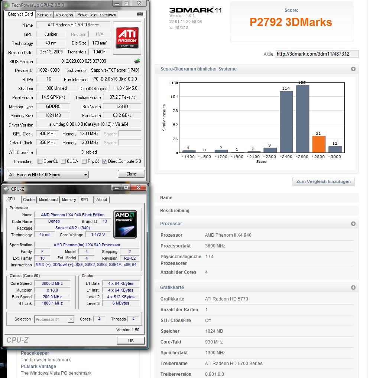This screenshot has height=378, width=376.
Task: Click the AMD Phenom II logo image
Action: pyautogui.click(x=125, y=224)
